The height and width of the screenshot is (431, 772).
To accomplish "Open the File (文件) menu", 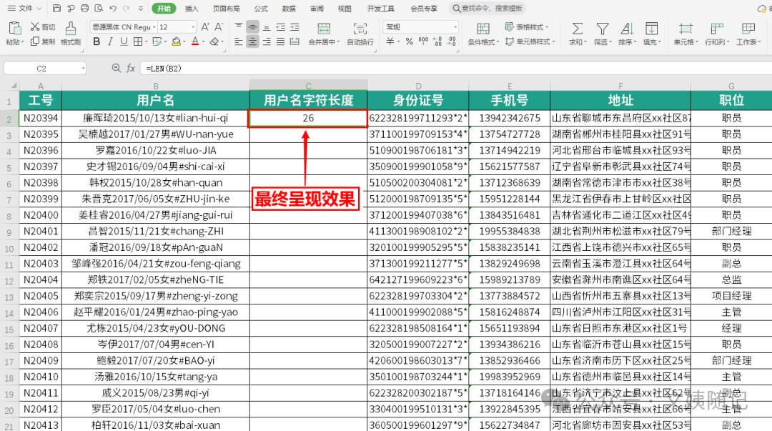I will tap(24, 9).
